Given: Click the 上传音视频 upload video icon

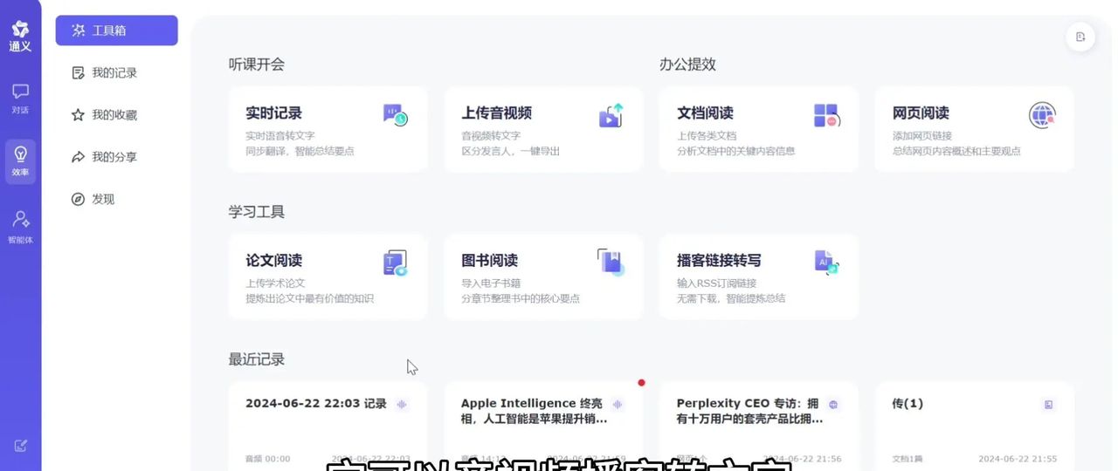Looking at the screenshot, I should coord(611,115).
